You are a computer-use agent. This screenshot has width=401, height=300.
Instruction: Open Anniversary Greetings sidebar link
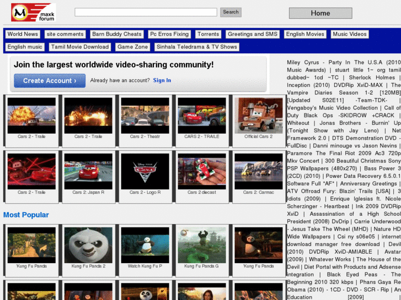(368, 184)
